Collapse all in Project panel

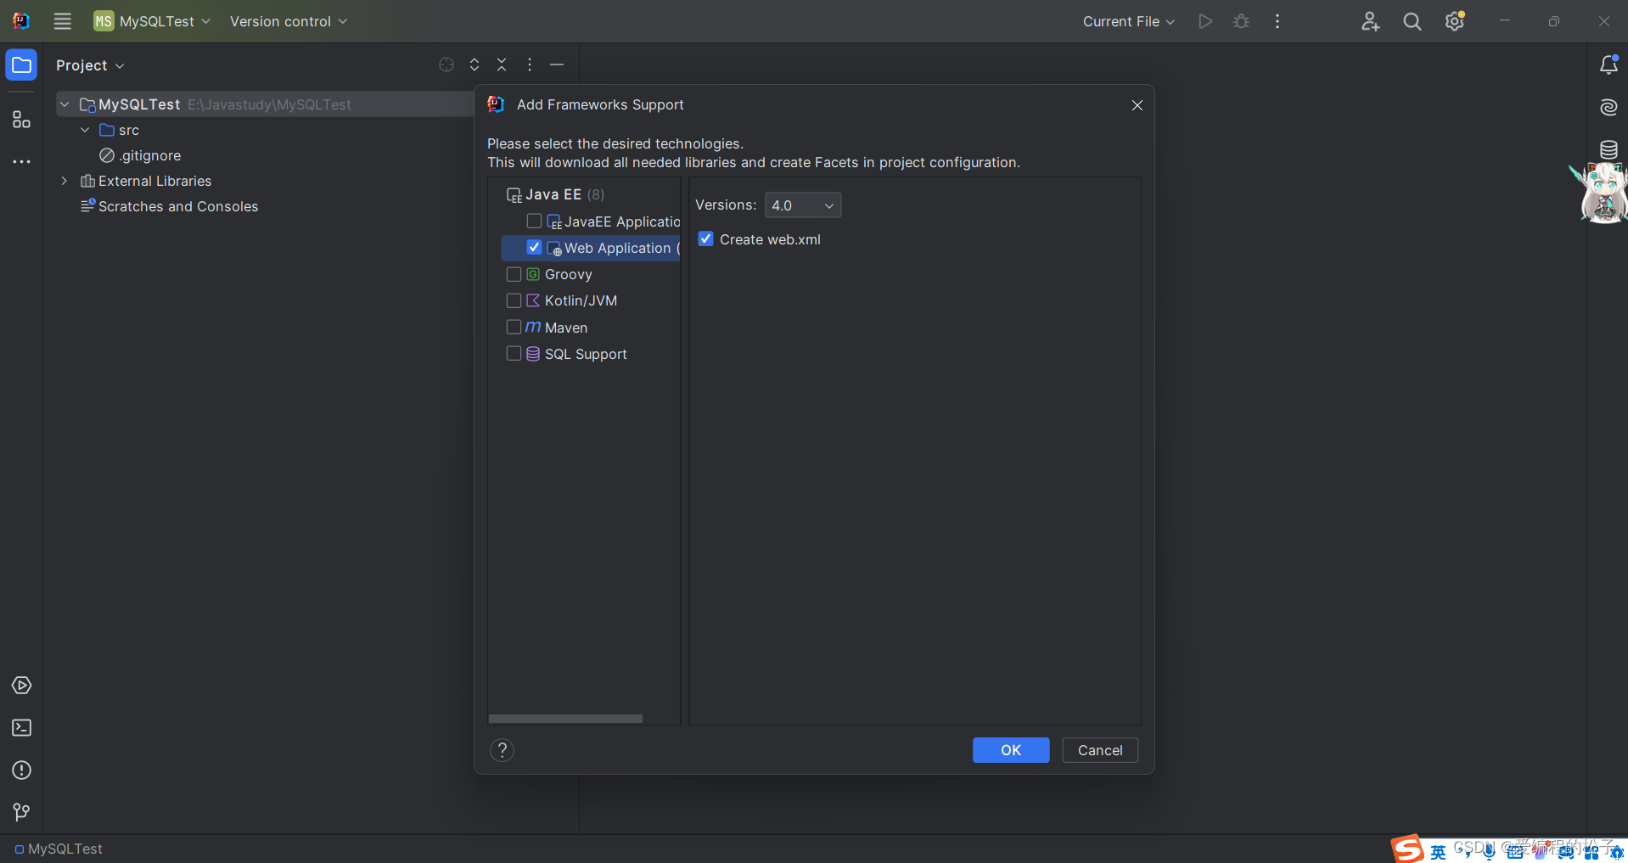502,64
